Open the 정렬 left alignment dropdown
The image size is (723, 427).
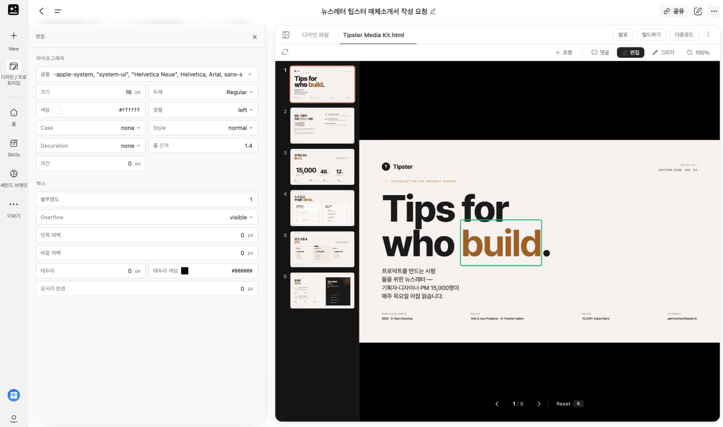(x=203, y=110)
